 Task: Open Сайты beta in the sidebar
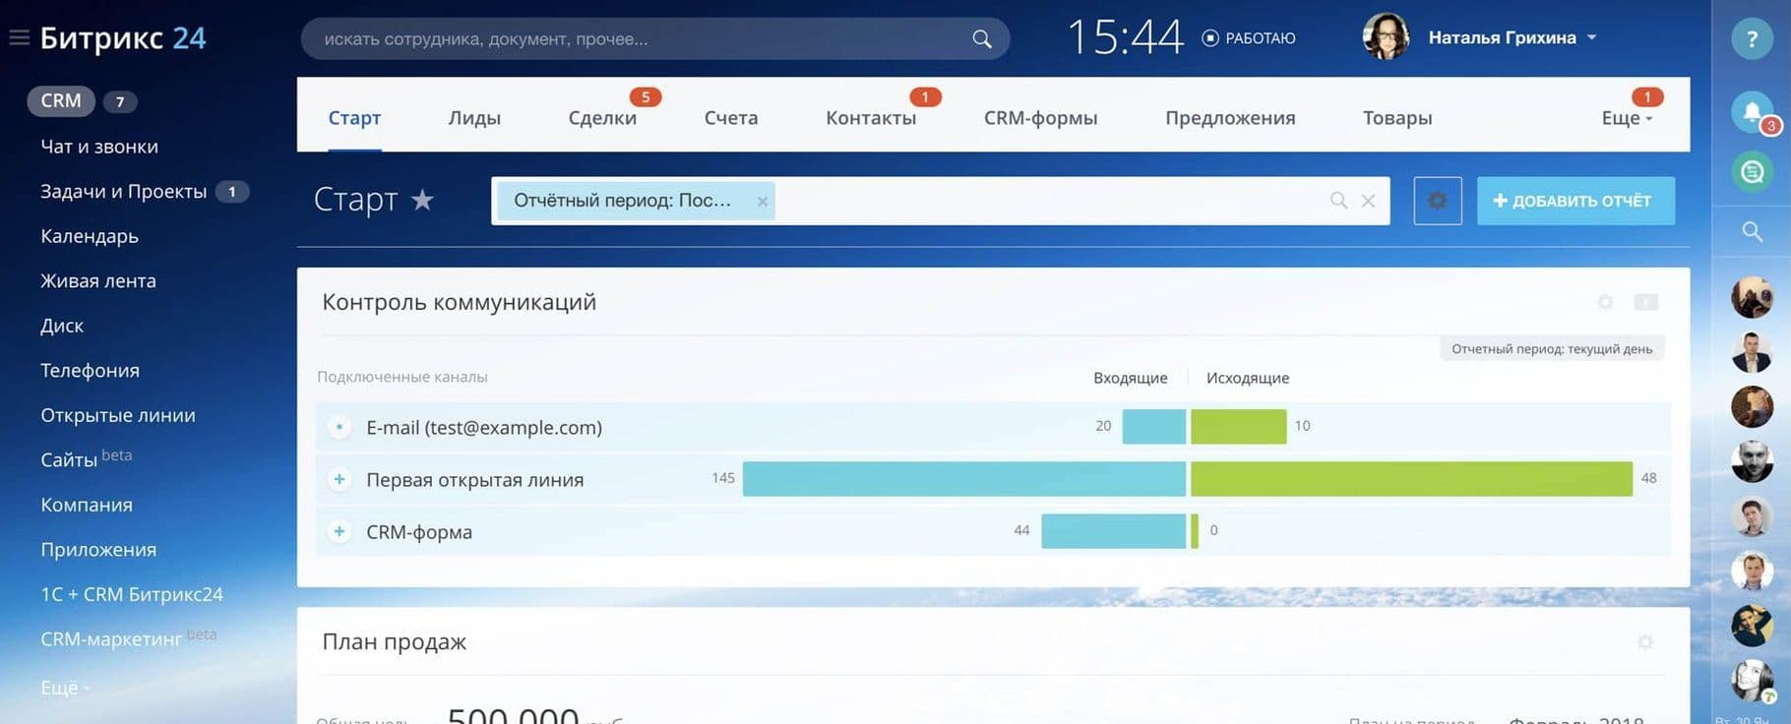pyautogui.click(x=87, y=458)
